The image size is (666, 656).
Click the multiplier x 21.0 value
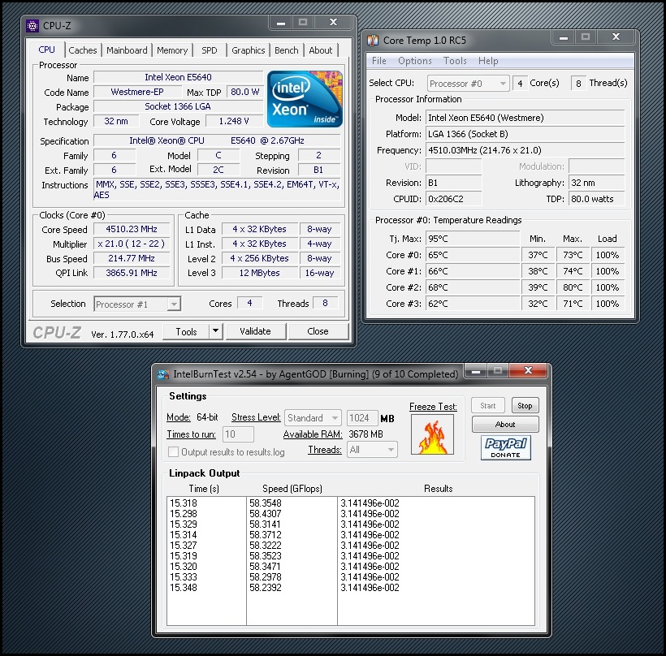point(132,244)
